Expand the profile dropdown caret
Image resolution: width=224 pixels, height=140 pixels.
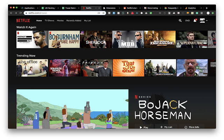point(207,21)
